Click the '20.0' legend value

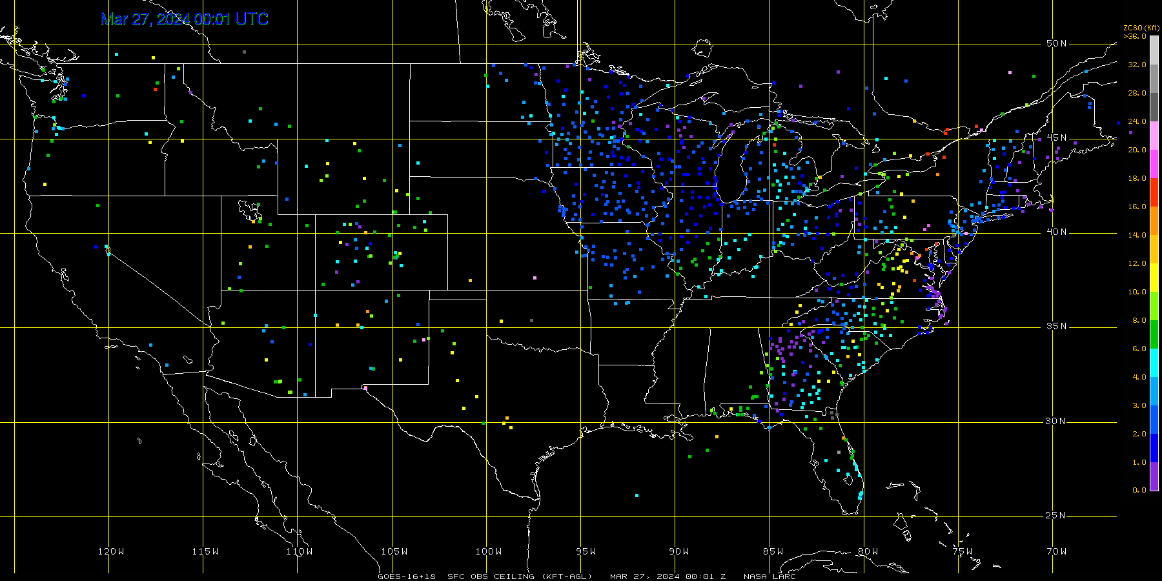[x=1137, y=150]
